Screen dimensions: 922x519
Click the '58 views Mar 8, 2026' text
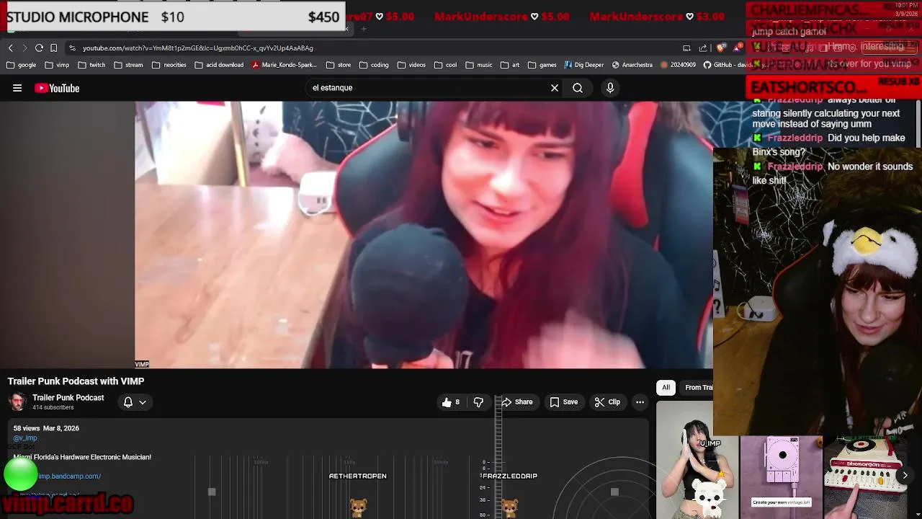[46, 428]
